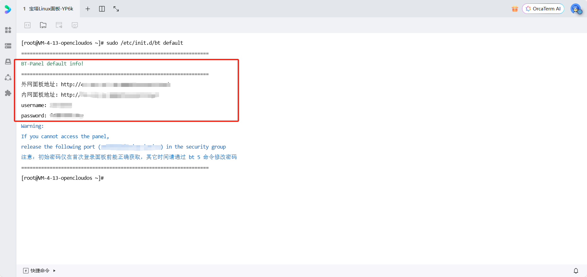The image size is (587, 277).
Task: Click the username: line
Action: [47, 105]
